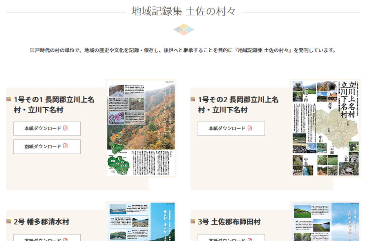The width and height of the screenshot is (375, 241).
Task: Click the 3号 土佐郡布師田村 title
Action: (229, 222)
